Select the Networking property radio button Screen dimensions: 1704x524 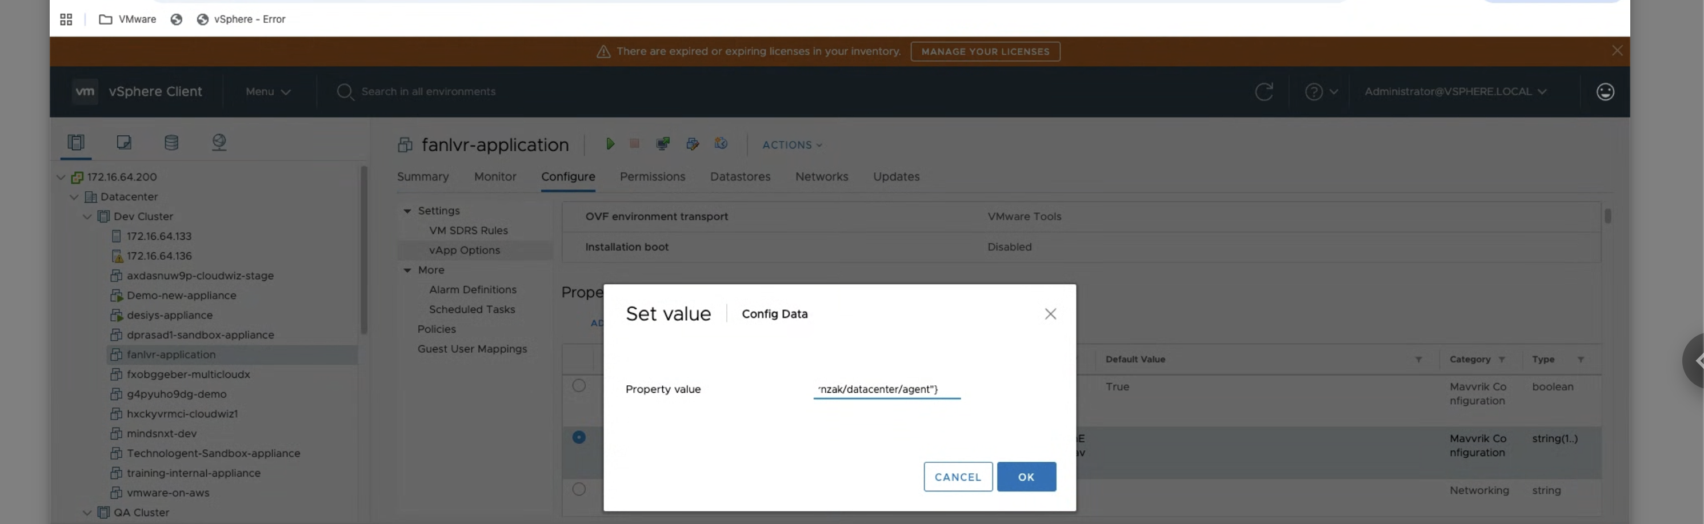(579, 490)
